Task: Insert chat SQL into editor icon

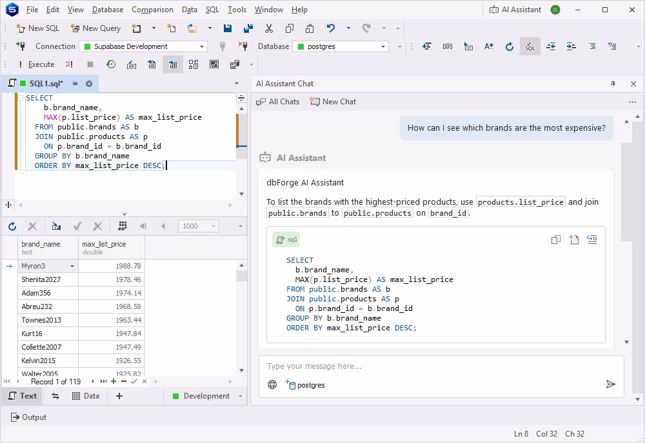Action: coord(592,240)
